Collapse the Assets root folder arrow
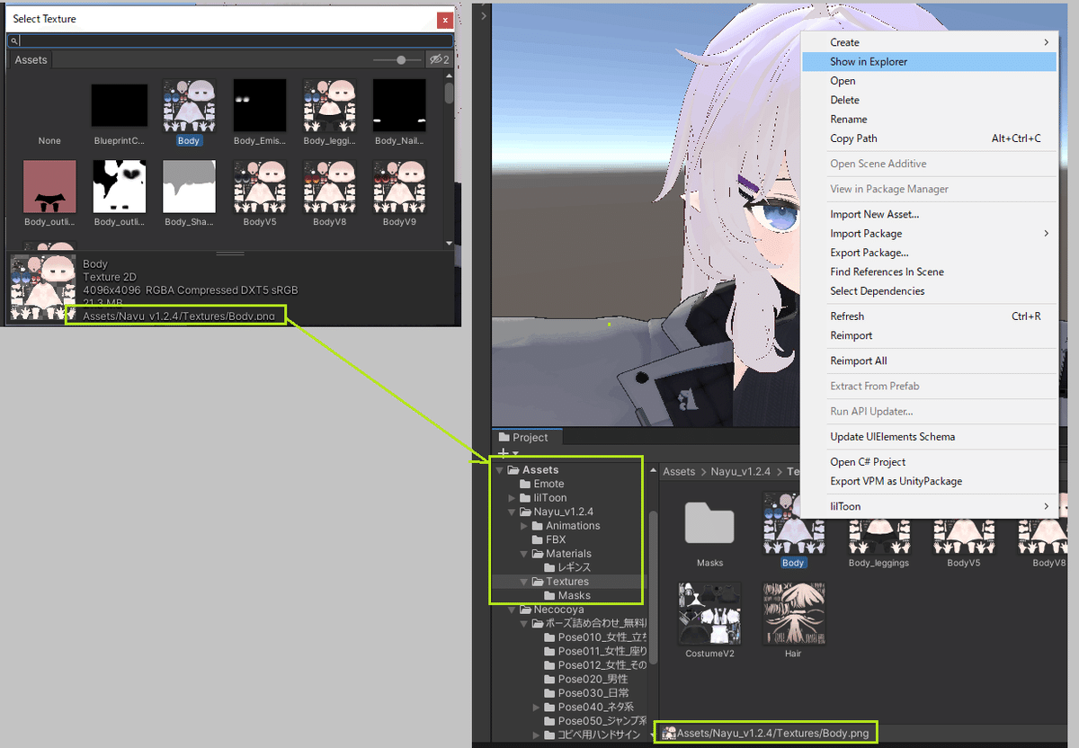 [500, 470]
